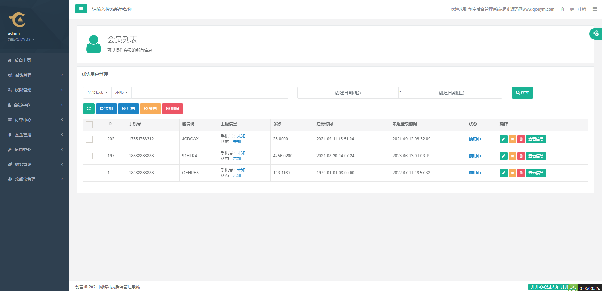Click the refresh icon button above the table

click(89, 109)
